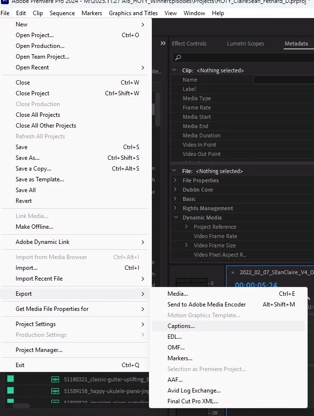Click the panel overflow double-chevron icon
The width and height of the screenshot is (314, 416).
[163, 43]
